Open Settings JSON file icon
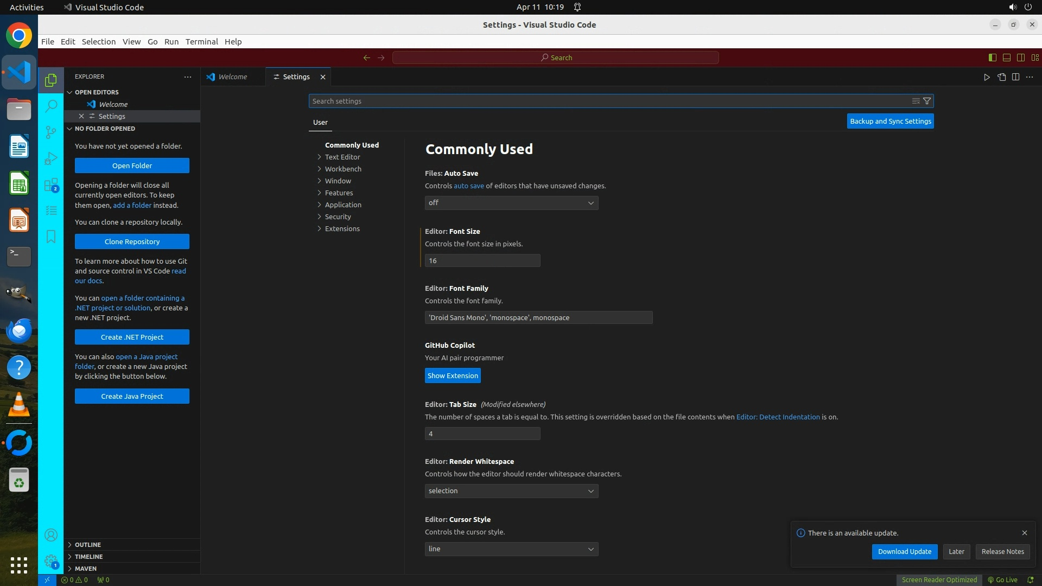Viewport: 1042px width, 586px height. 1001,77
